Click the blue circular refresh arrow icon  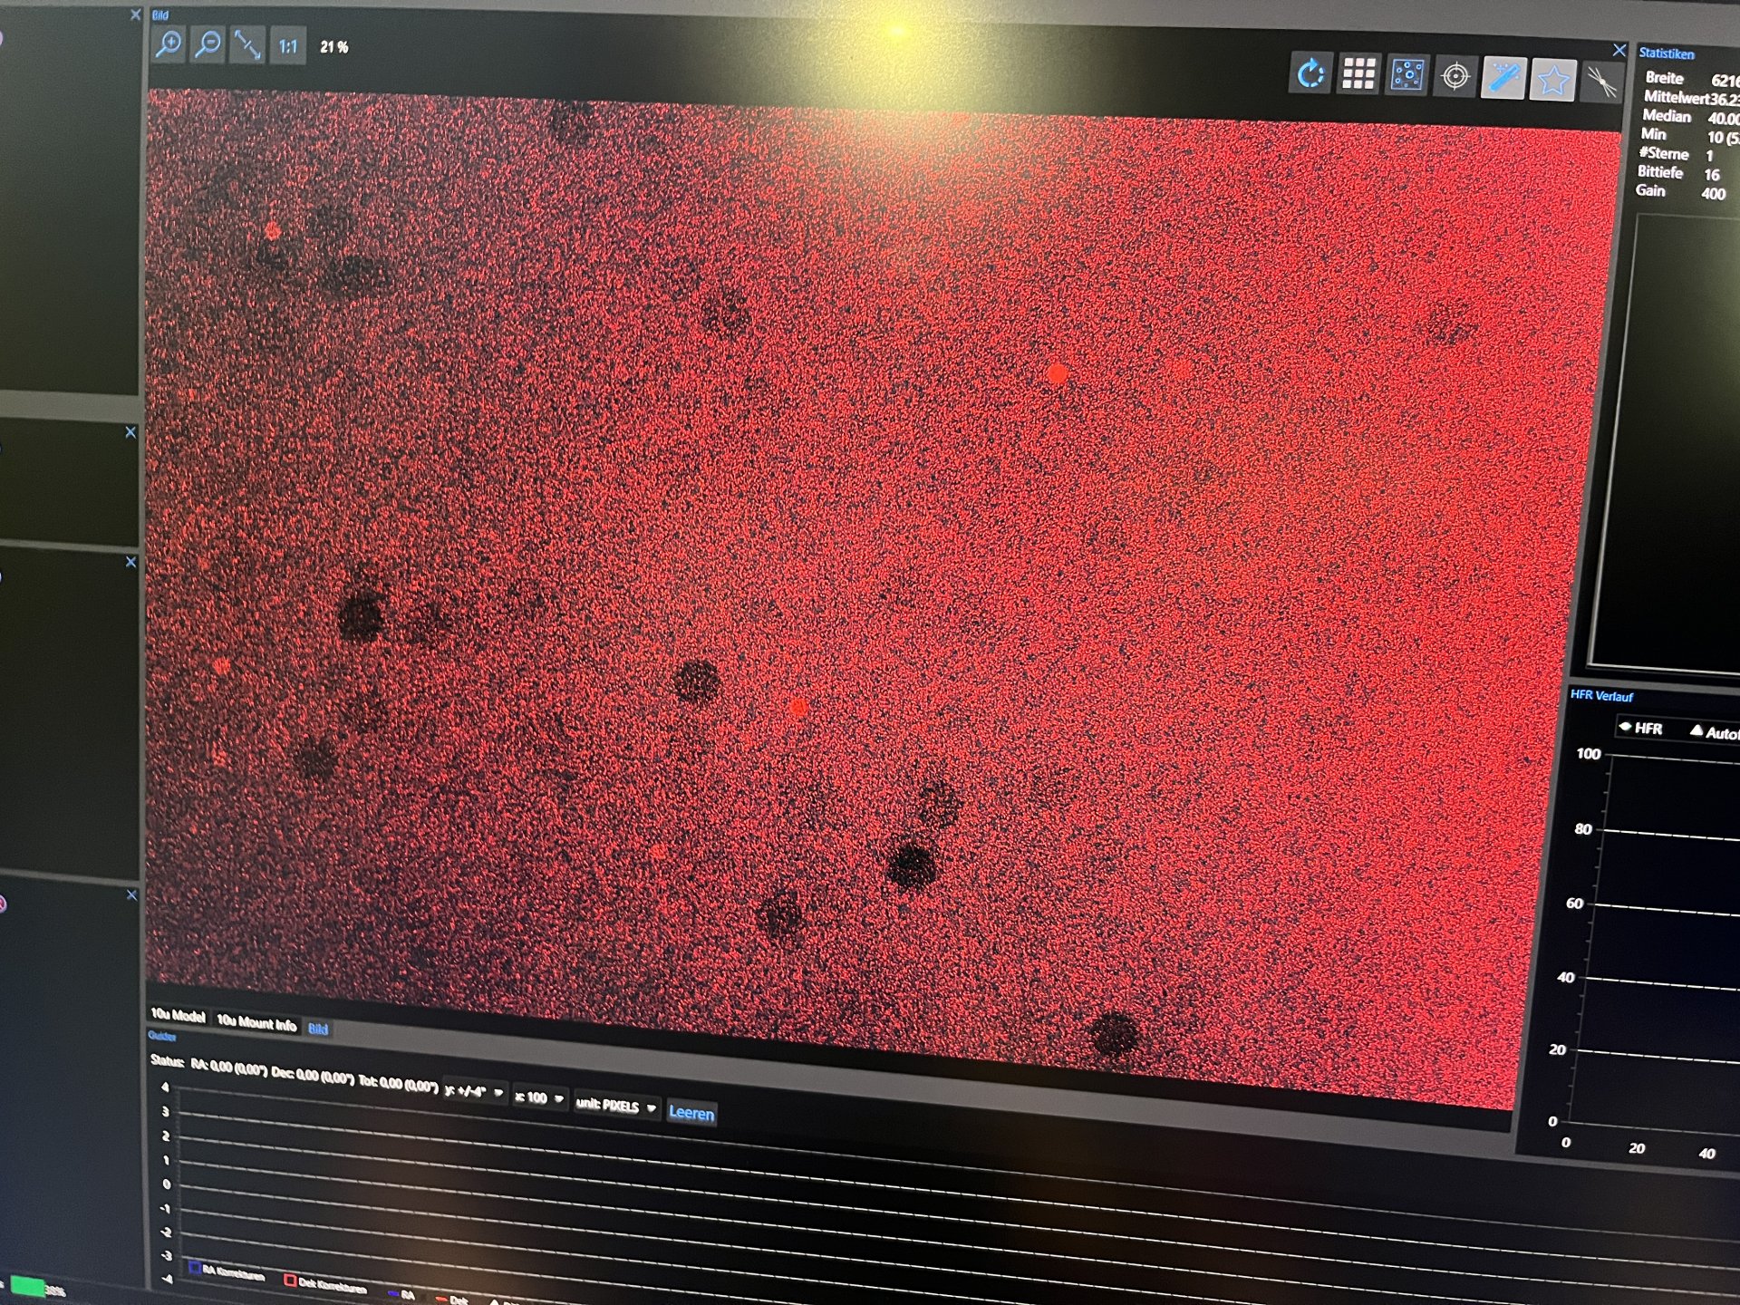1310,73
